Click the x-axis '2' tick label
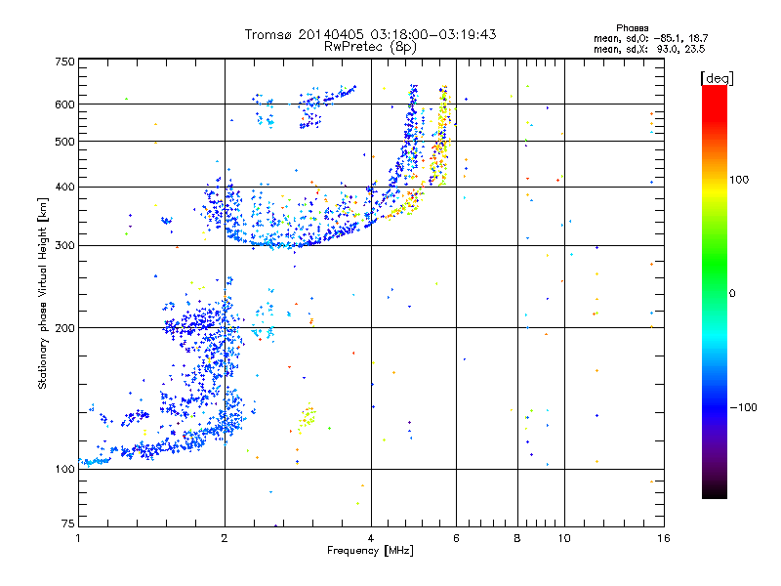The height and width of the screenshot is (586, 781). click(x=225, y=538)
